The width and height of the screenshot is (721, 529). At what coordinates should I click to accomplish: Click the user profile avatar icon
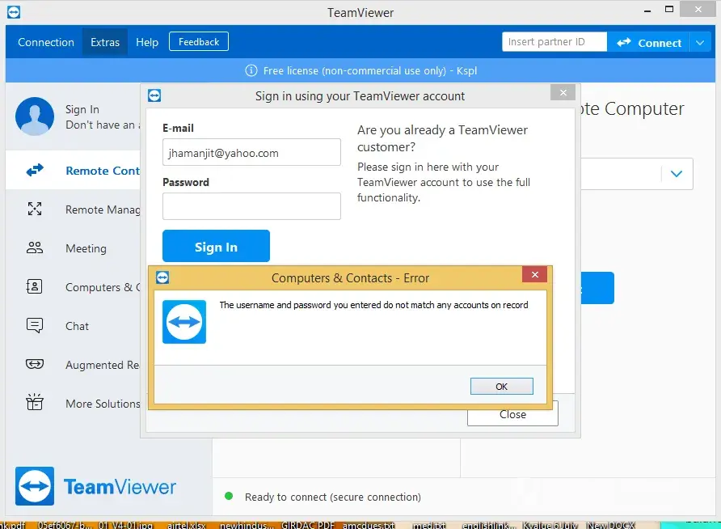pyautogui.click(x=35, y=116)
